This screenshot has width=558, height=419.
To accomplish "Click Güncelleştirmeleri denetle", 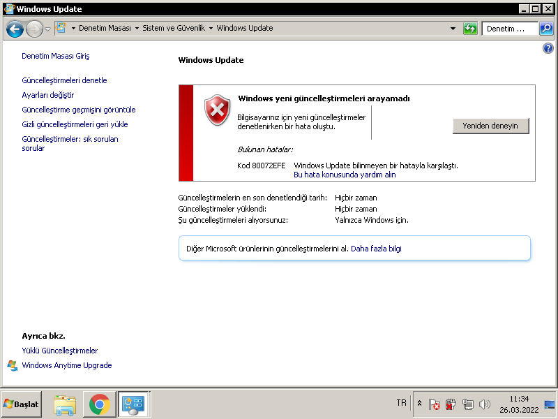I will [x=64, y=80].
